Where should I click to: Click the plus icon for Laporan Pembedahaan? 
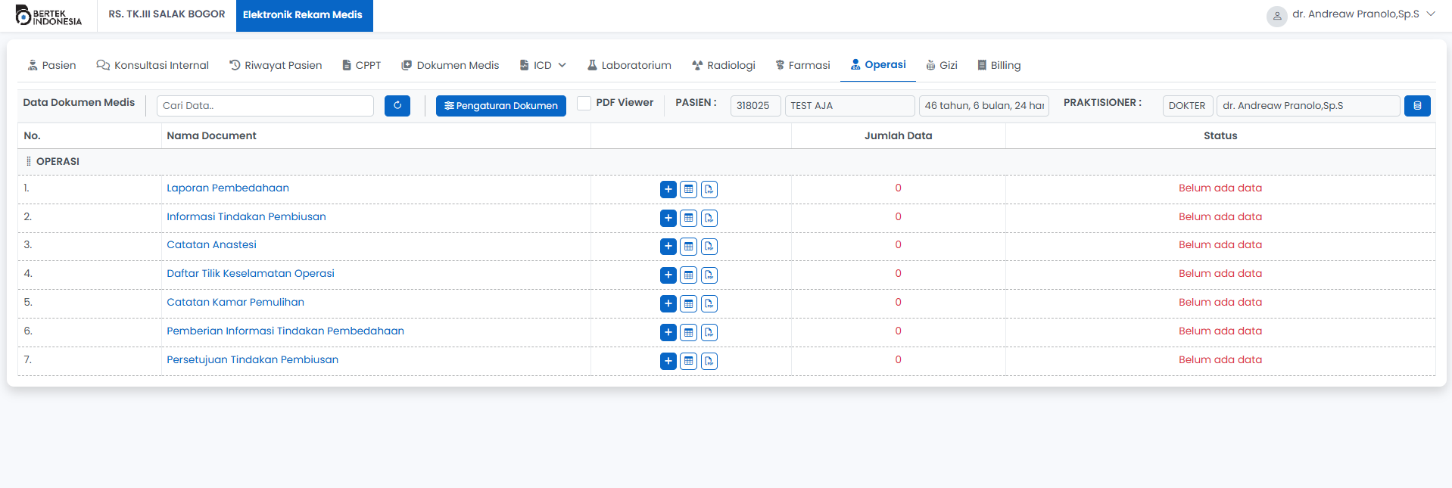point(668,189)
